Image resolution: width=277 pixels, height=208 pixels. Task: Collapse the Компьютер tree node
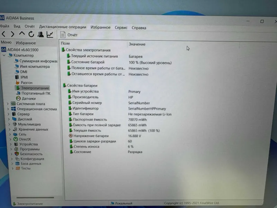coord(4,55)
